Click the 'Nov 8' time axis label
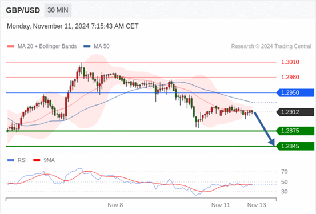The image size is (316, 214). point(115,205)
